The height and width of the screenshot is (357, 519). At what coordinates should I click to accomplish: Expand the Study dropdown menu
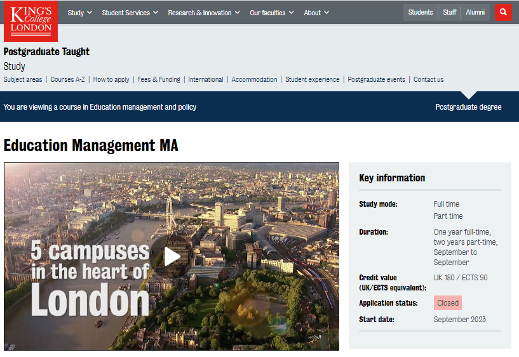coord(79,13)
